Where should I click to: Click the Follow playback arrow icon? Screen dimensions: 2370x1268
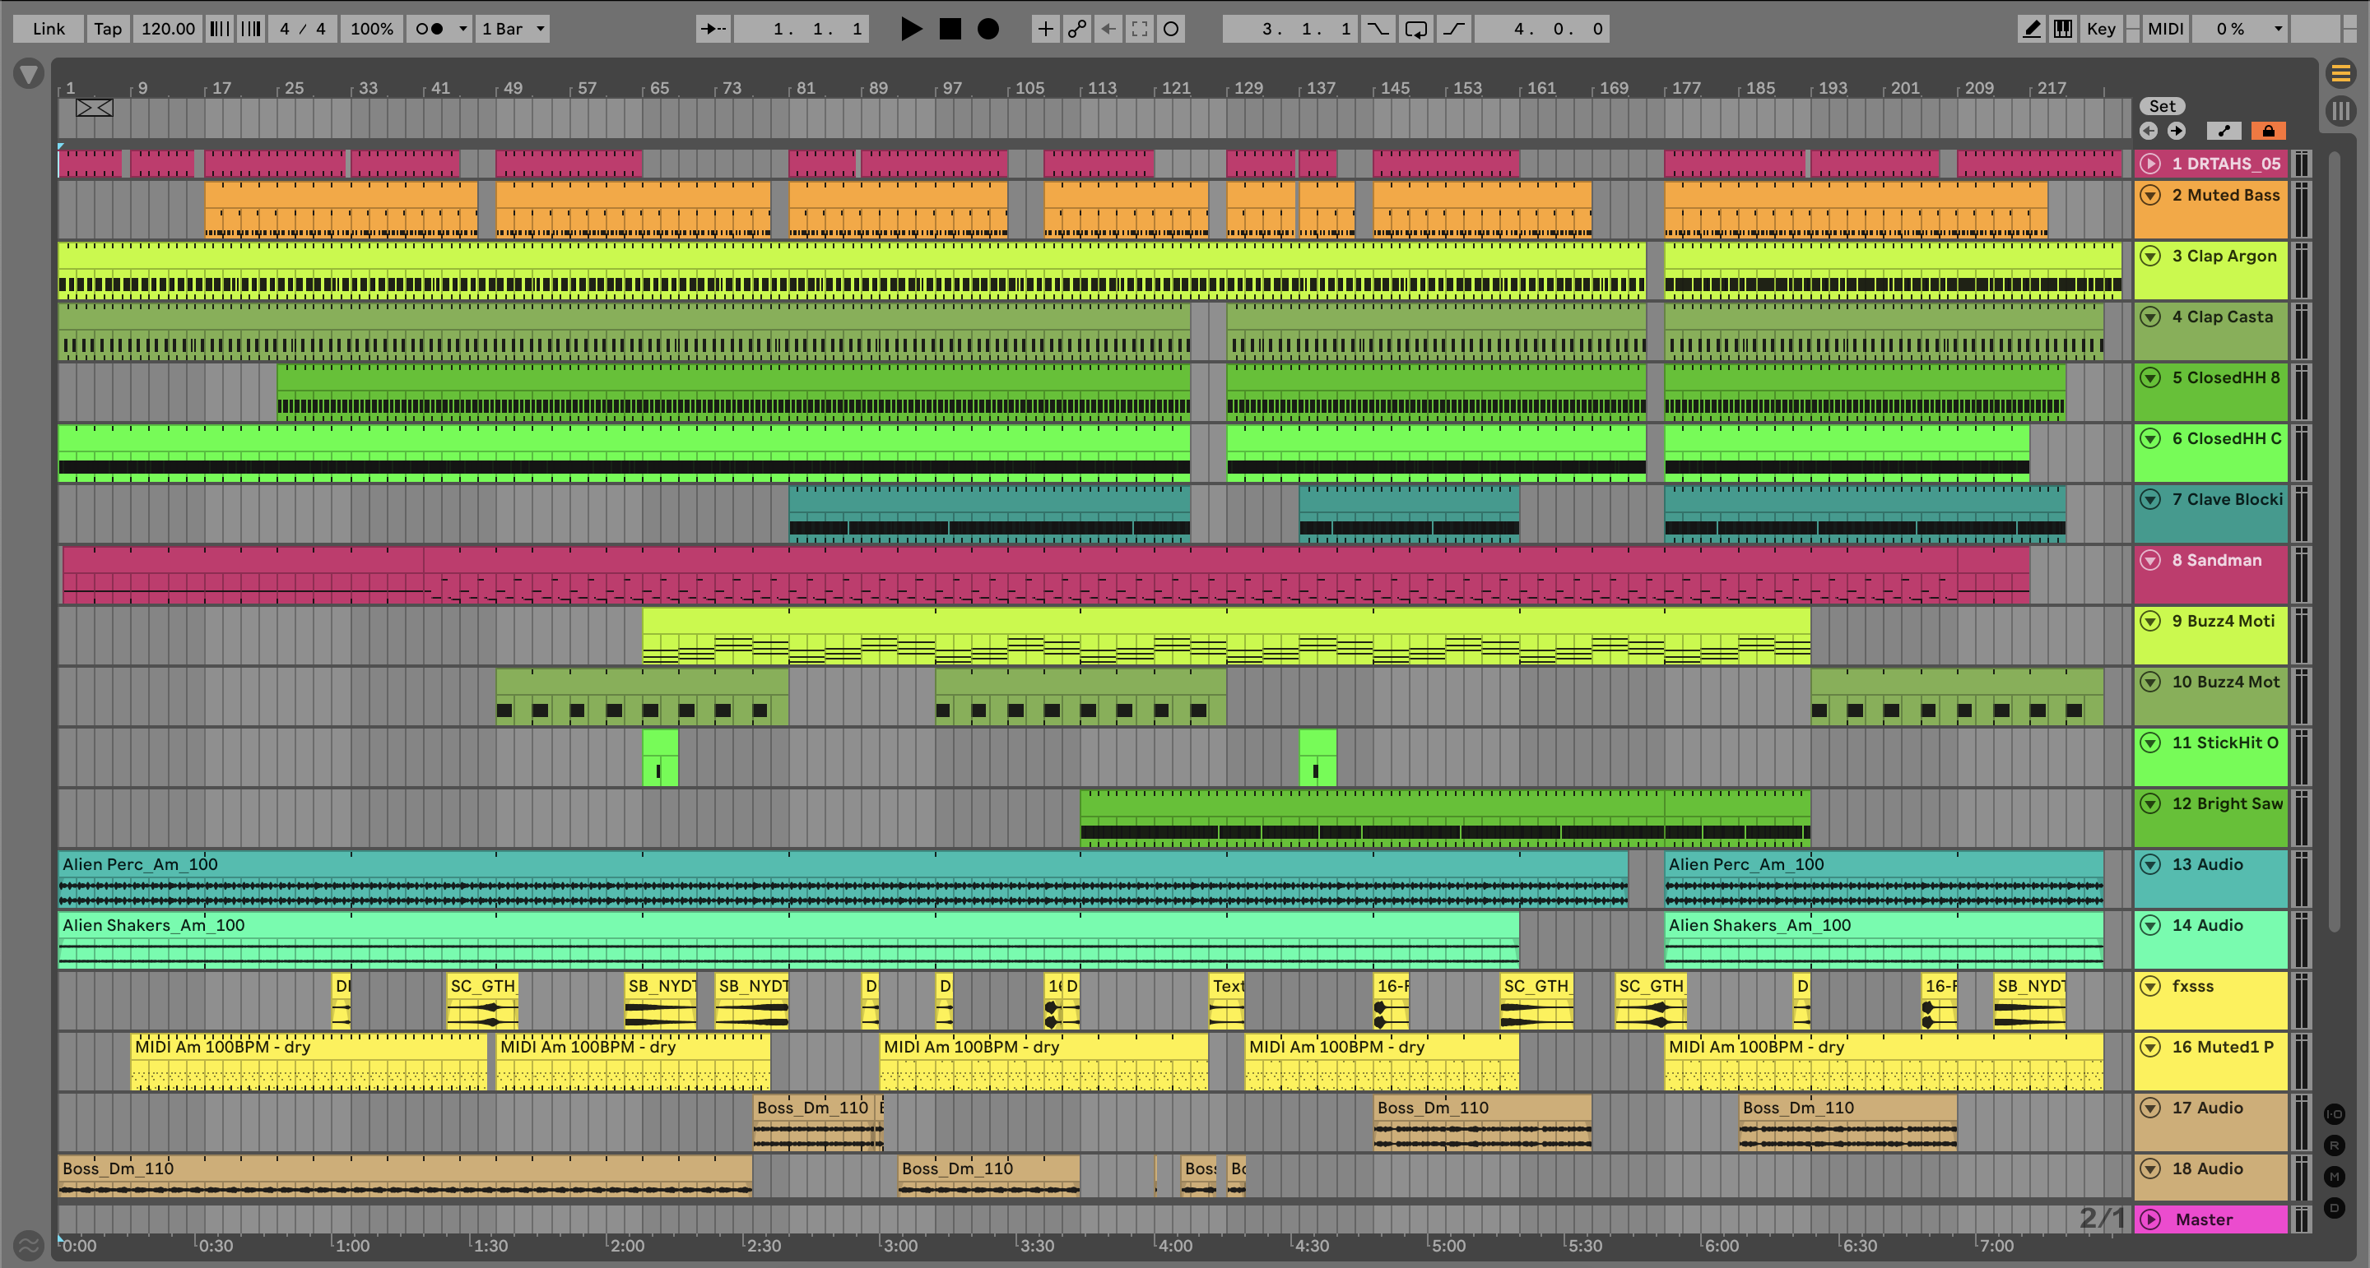[713, 29]
